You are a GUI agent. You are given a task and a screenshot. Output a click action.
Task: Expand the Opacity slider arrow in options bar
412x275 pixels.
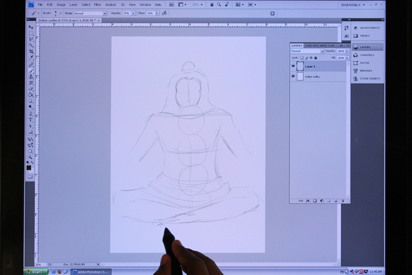(134, 13)
